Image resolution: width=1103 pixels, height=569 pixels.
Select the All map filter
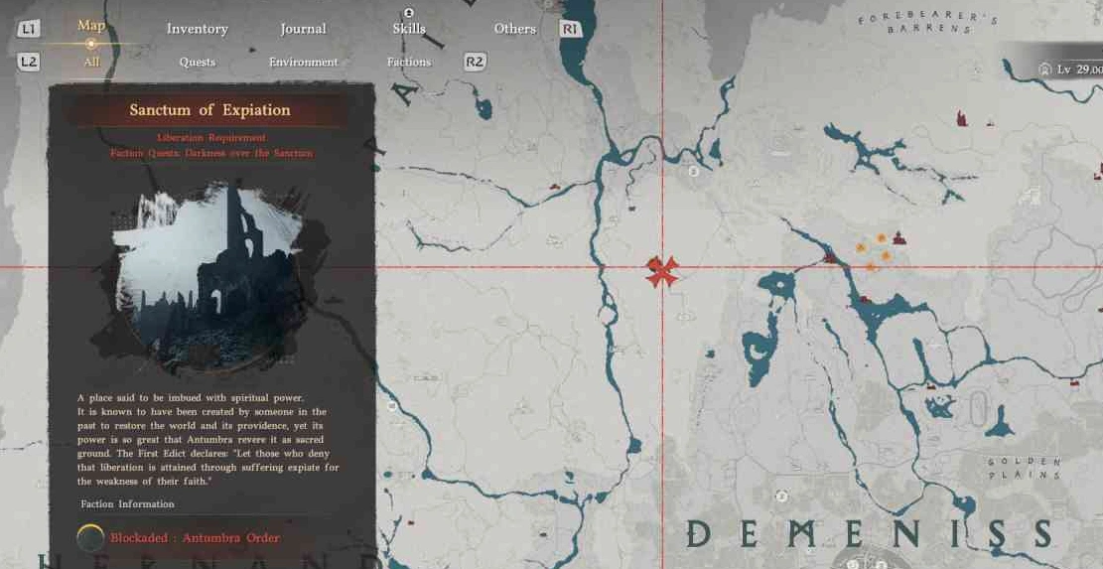point(91,62)
